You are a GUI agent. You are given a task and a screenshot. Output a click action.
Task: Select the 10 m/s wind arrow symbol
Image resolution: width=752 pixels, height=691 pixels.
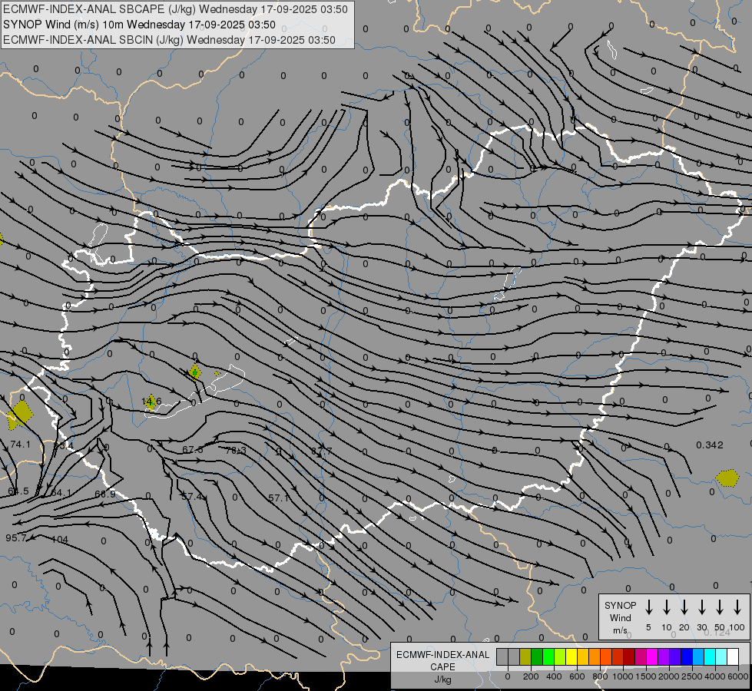(x=666, y=607)
